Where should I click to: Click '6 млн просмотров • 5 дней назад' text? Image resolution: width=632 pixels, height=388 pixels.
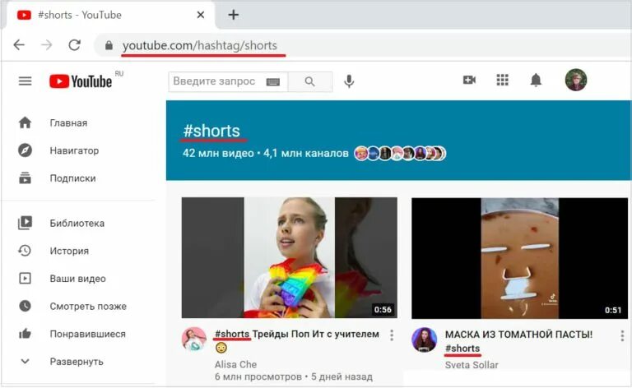pos(294,377)
